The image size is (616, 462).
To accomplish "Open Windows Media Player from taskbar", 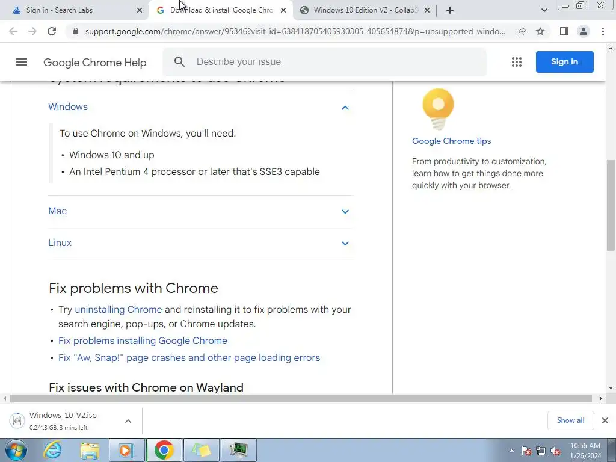I will coord(127,450).
